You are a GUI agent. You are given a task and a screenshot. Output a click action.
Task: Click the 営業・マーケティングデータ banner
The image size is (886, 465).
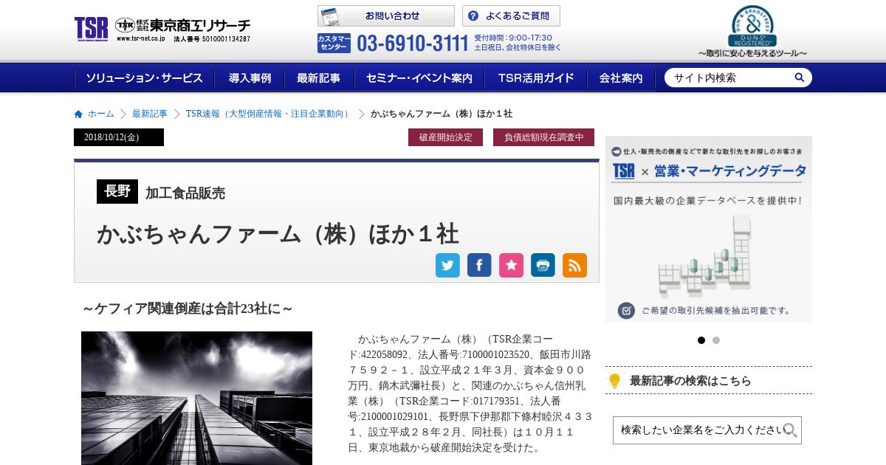click(x=709, y=229)
